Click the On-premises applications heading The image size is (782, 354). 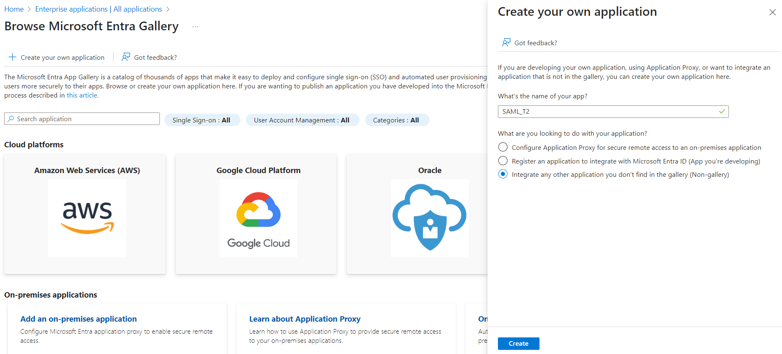pos(51,295)
